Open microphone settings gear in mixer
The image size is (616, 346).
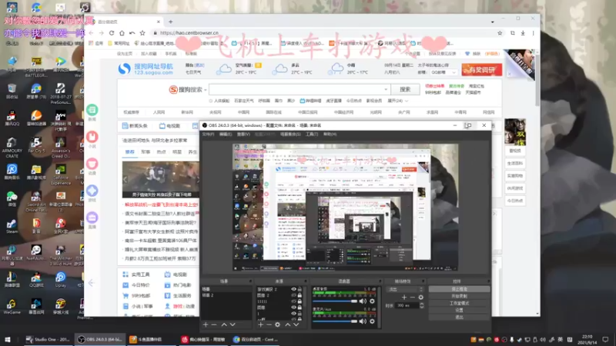click(372, 321)
